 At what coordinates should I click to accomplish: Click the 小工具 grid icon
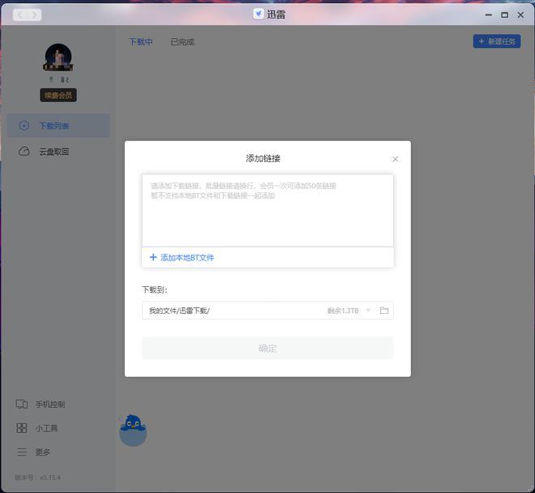click(x=22, y=428)
